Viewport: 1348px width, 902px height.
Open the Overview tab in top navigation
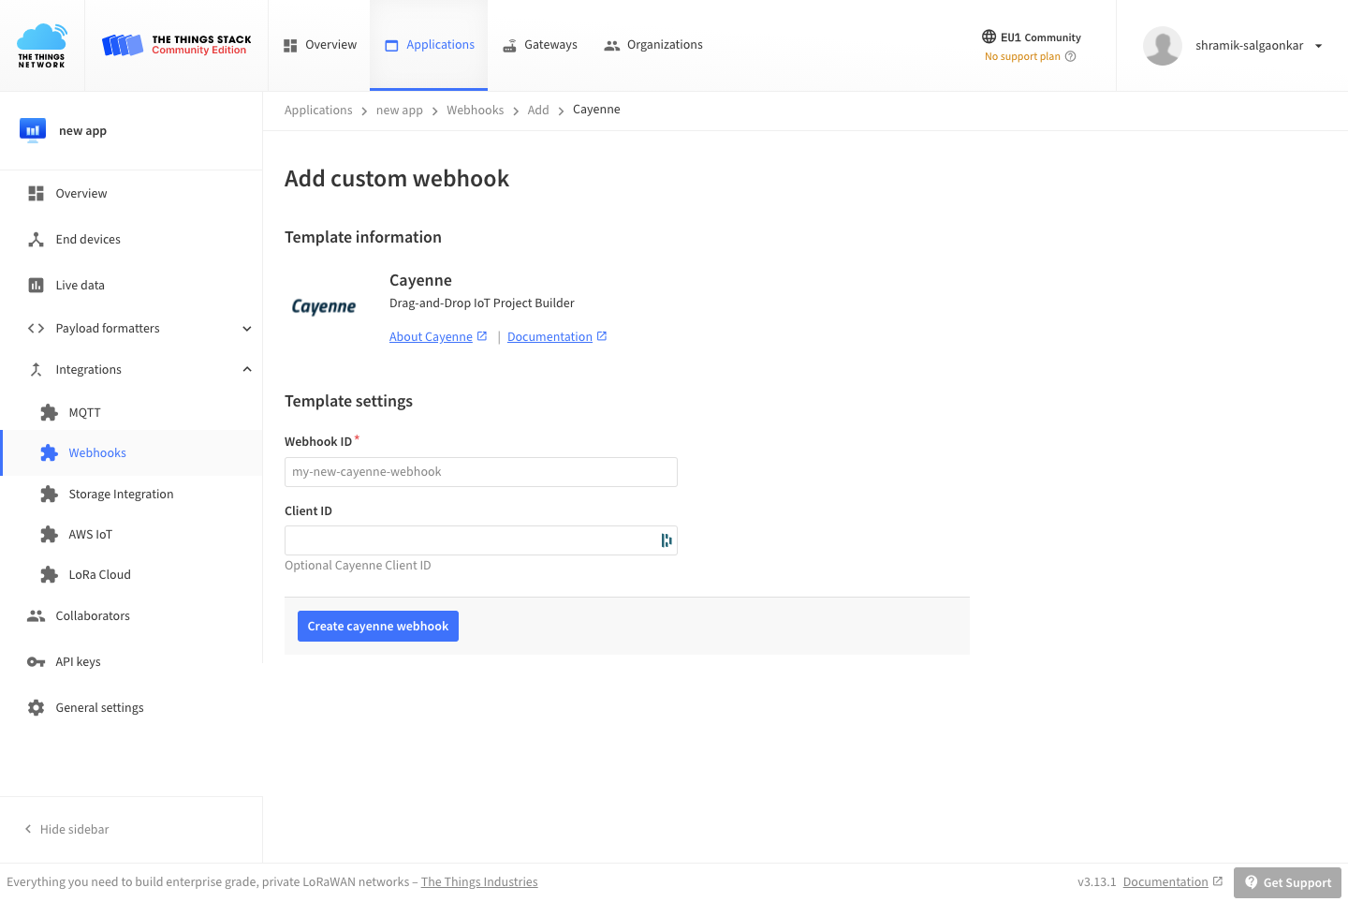point(320,45)
